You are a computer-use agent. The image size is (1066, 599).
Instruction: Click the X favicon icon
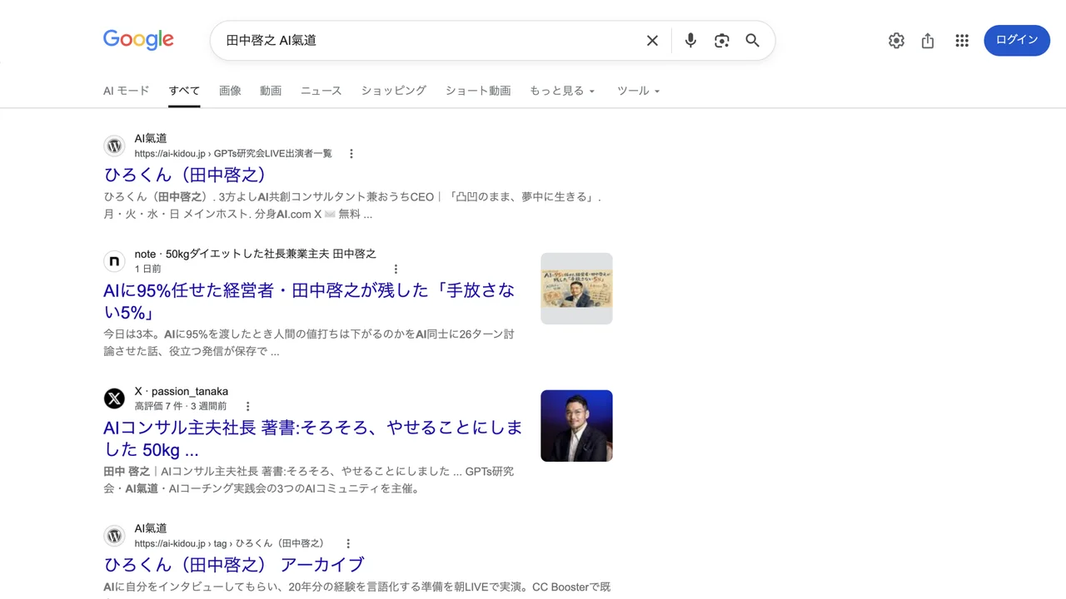(114, 399)
